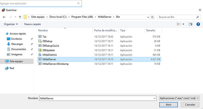Image resolution: width=203 pixels, height=109 pixels.
Task: Click the folder icon in address bar
Action: coord(25,17)
